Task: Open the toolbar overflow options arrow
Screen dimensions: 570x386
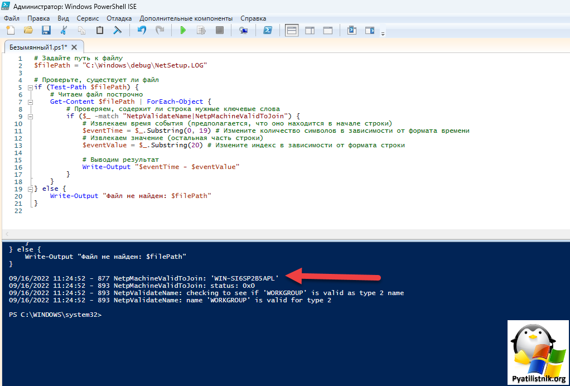Action: pyautogui.click(x=383, y=34)
